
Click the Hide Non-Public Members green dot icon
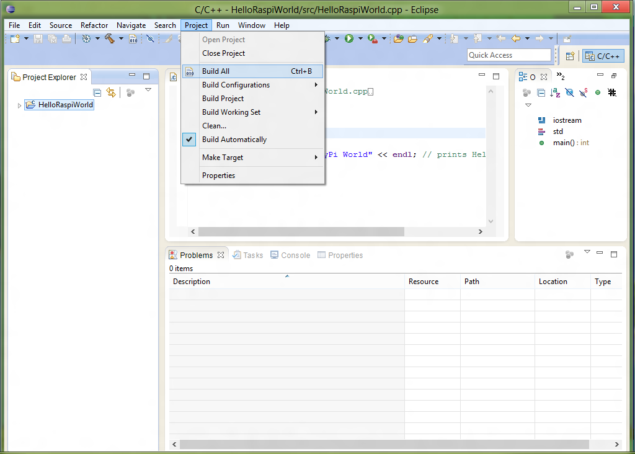[598, 93]
